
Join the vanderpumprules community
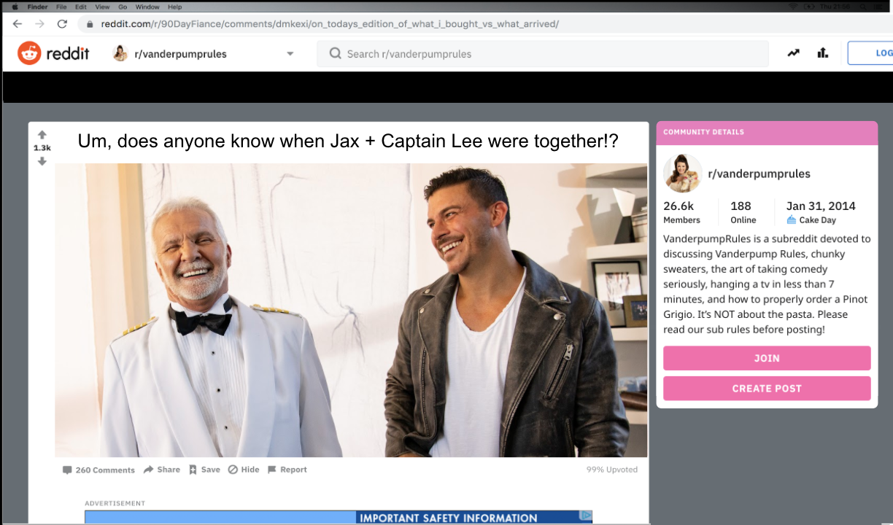767,358
